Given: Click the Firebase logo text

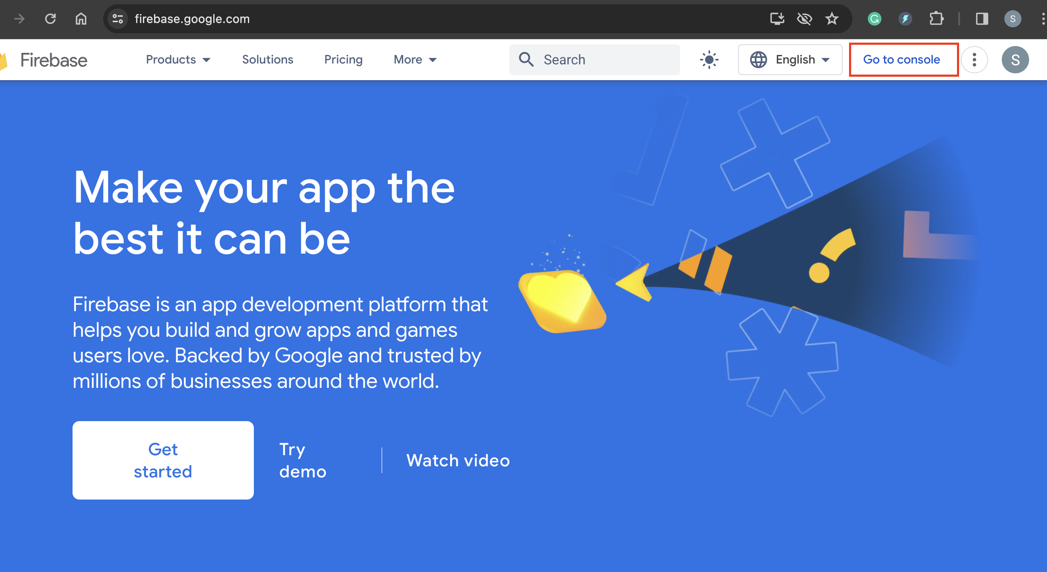Looking at the screenshot, I should tap(54, 60).
